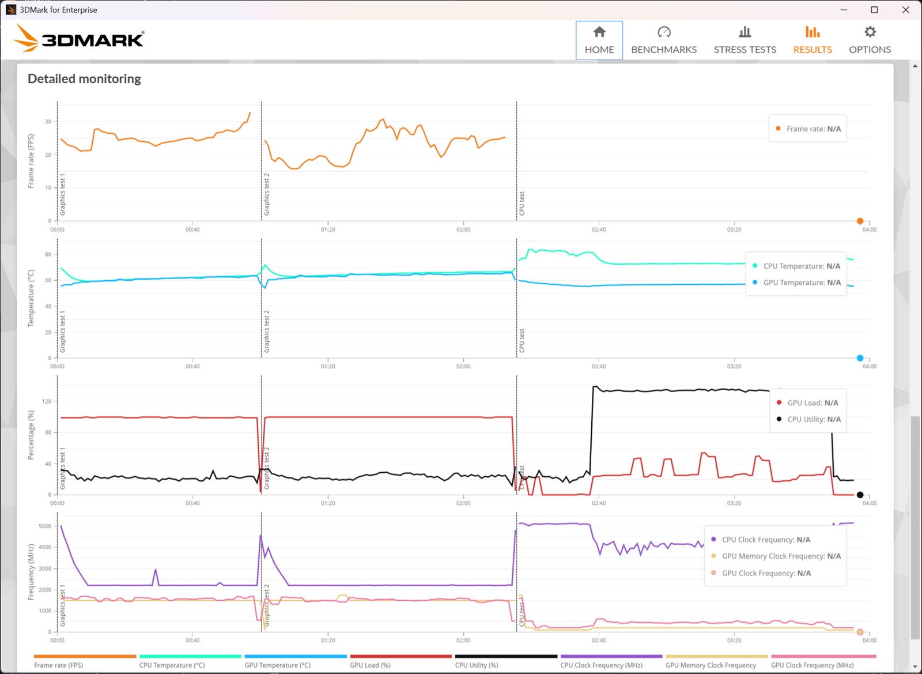The width and height of the screenshot is (922, 674).
Task: Click the GPU Clock marker at frequency chart end
Action: click(x=860, y=632)
